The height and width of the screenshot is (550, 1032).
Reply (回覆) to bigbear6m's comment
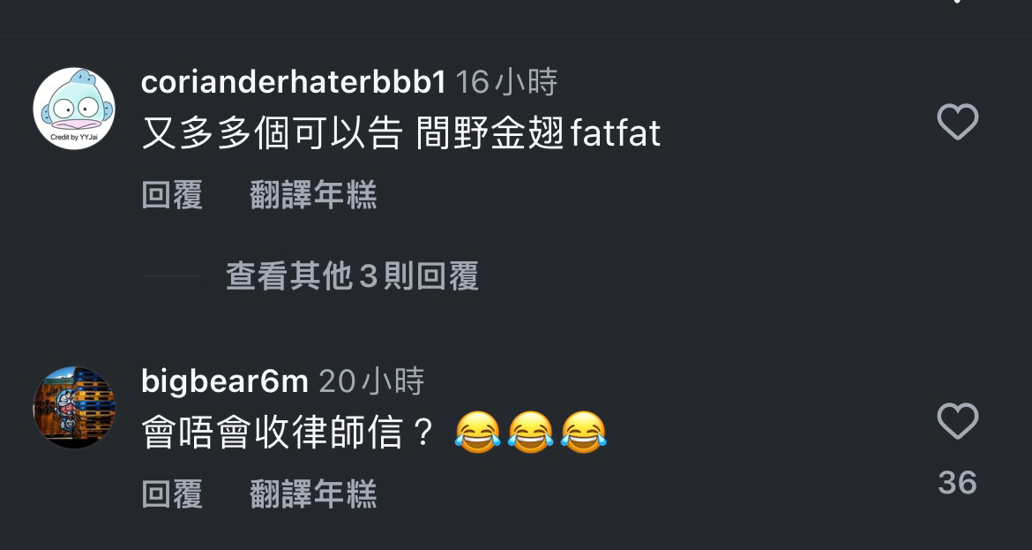[172, 494]
